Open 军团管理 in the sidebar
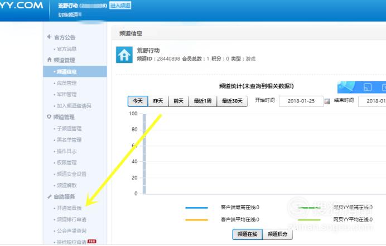 (x=67, y=94)
